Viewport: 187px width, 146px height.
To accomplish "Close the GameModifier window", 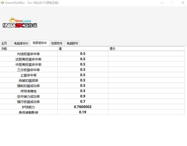I will tap(183, 2).
